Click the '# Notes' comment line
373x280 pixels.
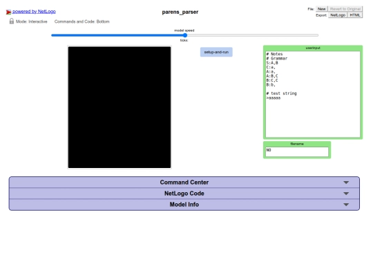tap(274, 54)
